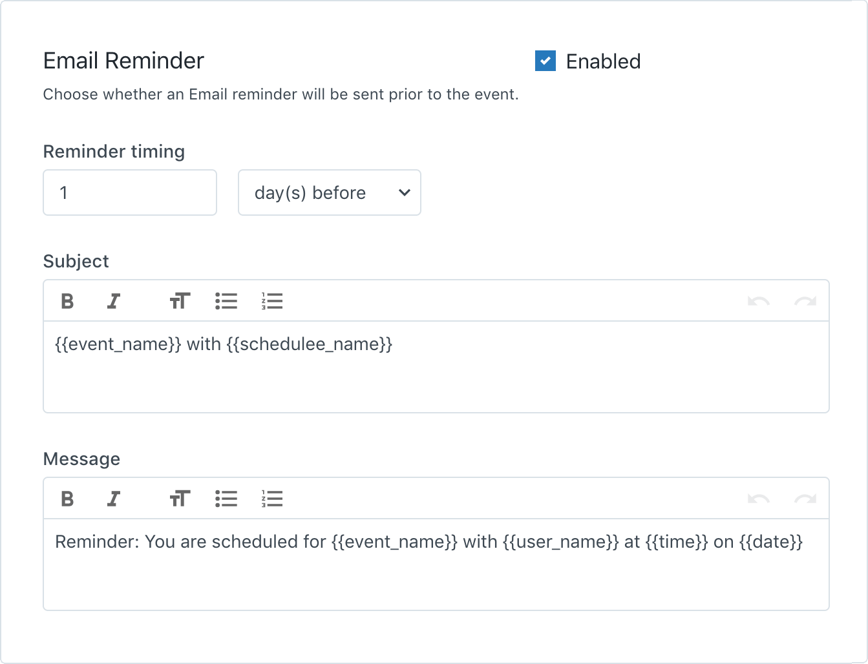This screenshot has width=868, height=664.
Task: Click the Reminder timing number field
Action: tap(130, 192)
